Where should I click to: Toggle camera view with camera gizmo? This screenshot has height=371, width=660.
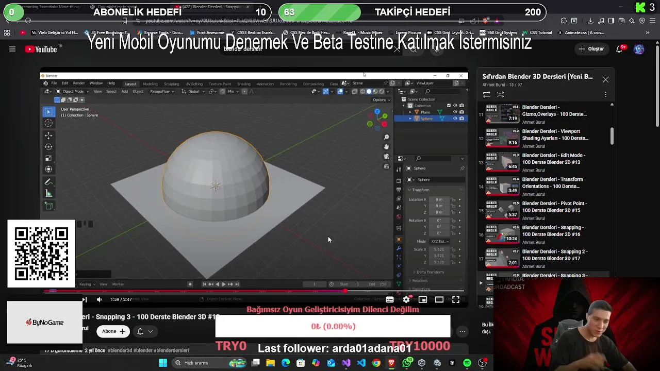pos(386,157)
